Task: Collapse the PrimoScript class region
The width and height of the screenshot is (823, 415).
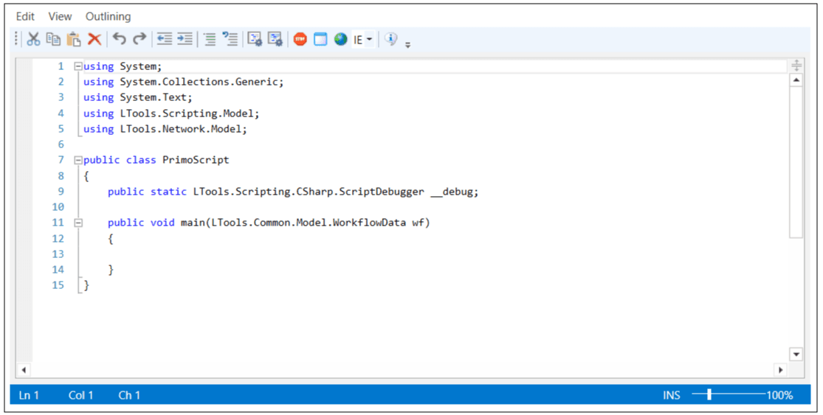Action: pos(78,160)
